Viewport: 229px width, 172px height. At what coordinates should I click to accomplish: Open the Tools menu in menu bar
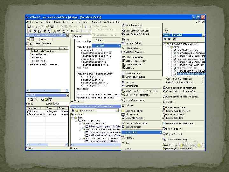point(94,22)
